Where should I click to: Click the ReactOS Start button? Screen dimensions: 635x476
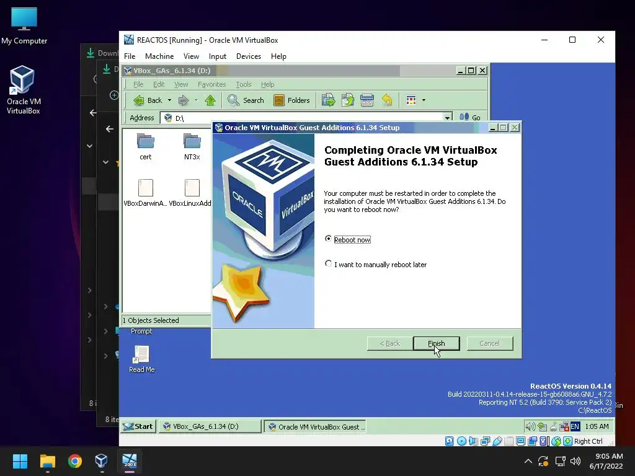(x=138, y=426)
